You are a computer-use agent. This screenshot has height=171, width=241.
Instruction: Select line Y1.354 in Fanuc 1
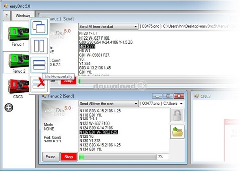[x=85, y=63]
